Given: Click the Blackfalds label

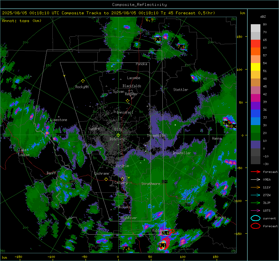Looking at the screenshot, I should pyautogui.click(x=132, y=86).
